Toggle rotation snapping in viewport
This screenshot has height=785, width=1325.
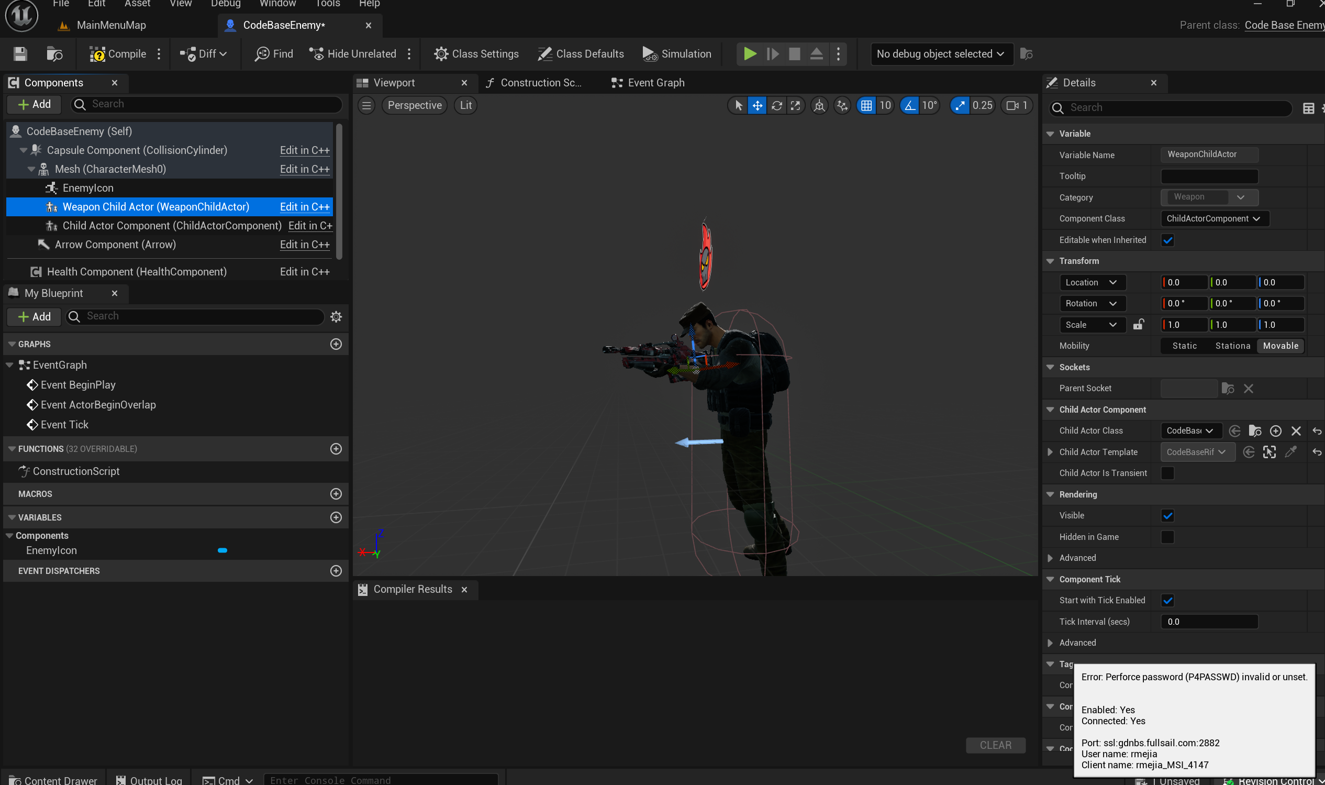tap(909, 105)
